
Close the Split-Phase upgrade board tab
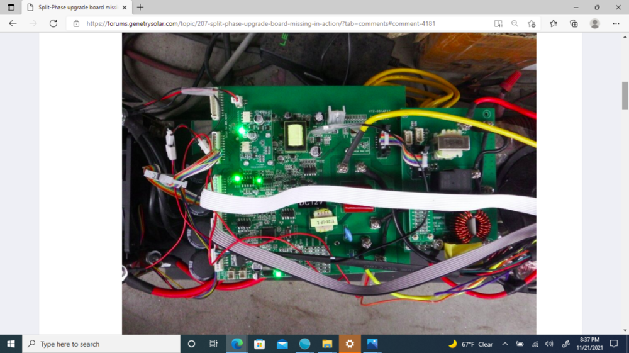coord(125,7)
